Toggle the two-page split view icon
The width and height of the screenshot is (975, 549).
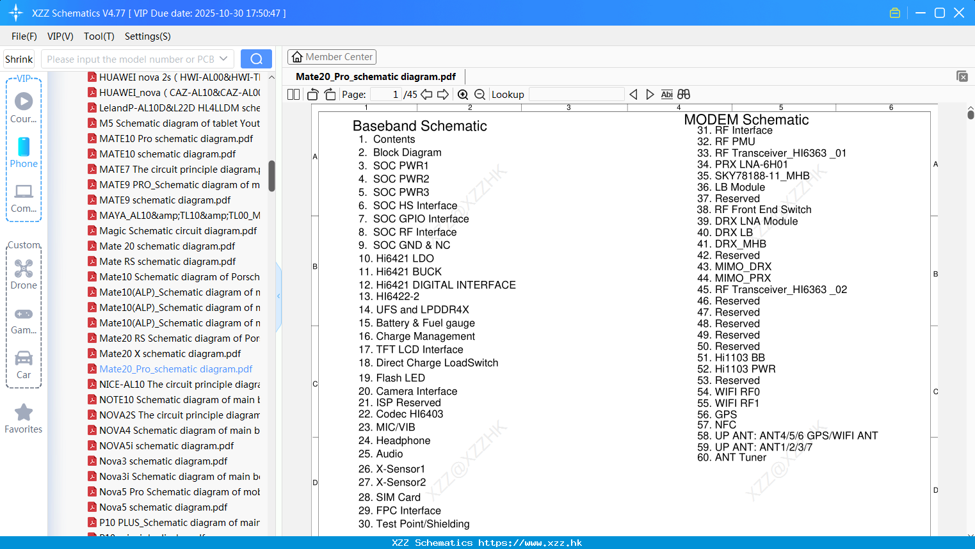[293, 95]
